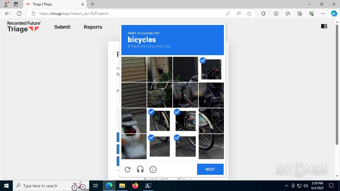
Task: Click the NEXT button in captcha
Action: 210,169
